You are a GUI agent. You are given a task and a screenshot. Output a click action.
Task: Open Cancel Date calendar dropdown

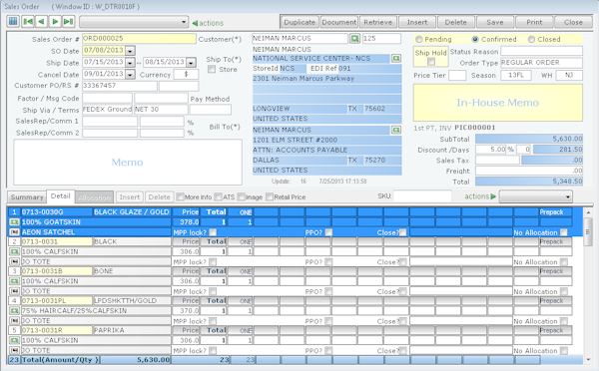130,75
